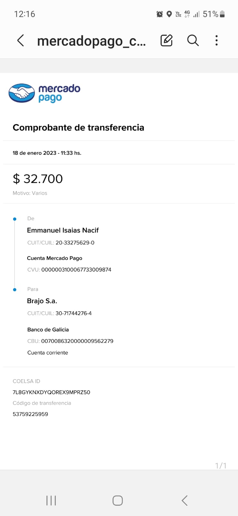Tap the alarm icon in status bar
The width and height of the screenshot is (238, 516).
click(160, 14)
